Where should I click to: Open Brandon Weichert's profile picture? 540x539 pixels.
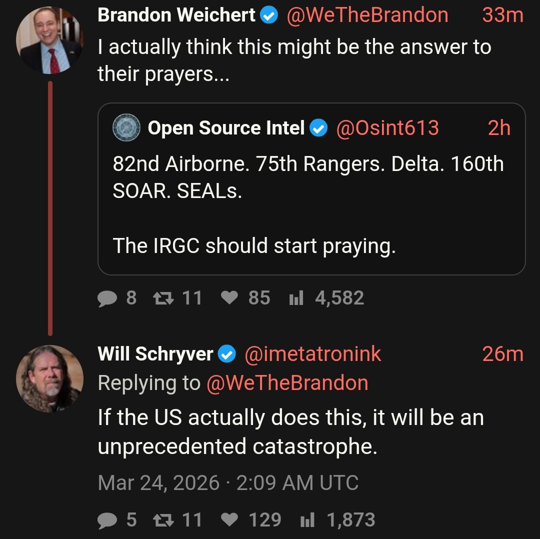[x=49, y=41]
